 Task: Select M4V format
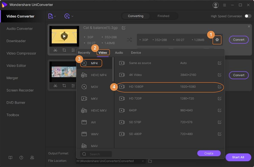click(x=95, y=146)
